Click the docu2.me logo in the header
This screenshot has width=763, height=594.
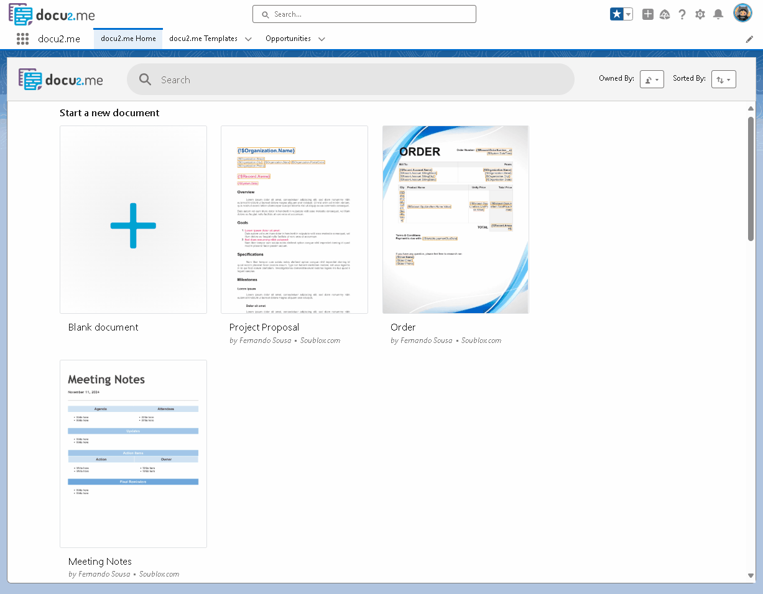(52, 14)
